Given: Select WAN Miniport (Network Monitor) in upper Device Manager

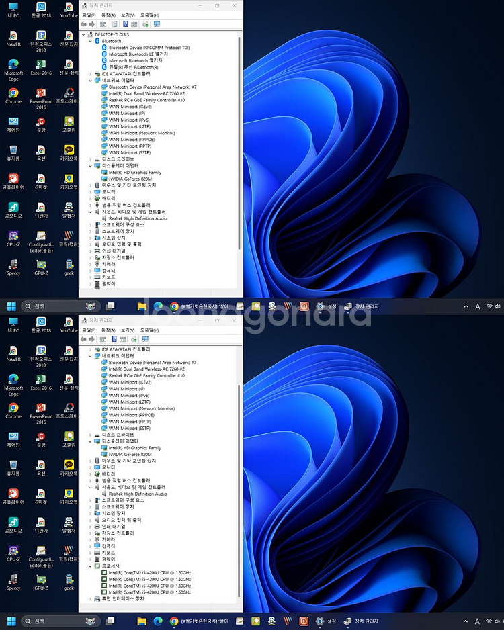Looking at the screenshot, I should [142, 133].
